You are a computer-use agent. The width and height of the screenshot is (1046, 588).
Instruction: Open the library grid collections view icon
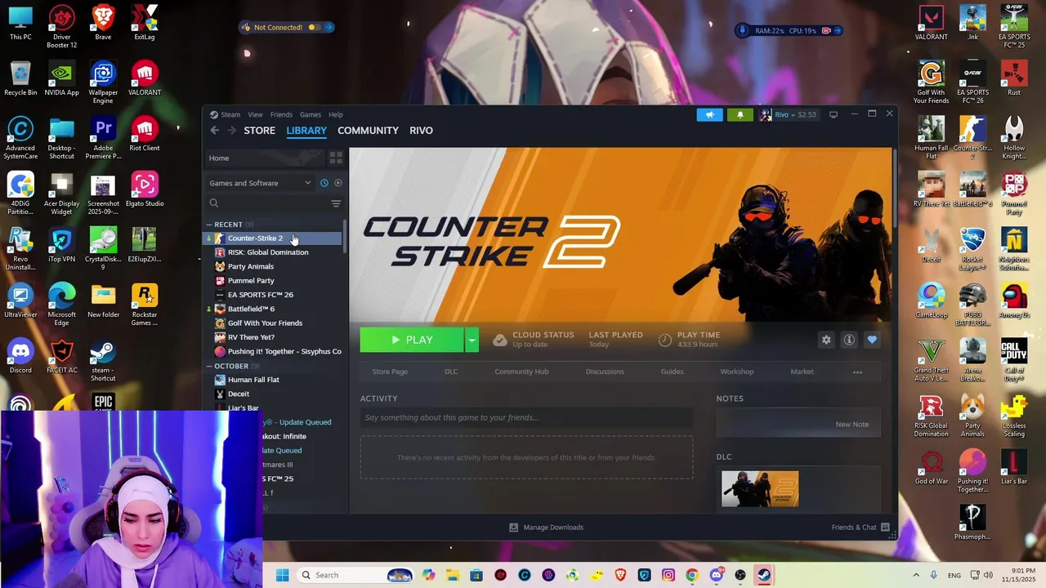click(336, 158)
